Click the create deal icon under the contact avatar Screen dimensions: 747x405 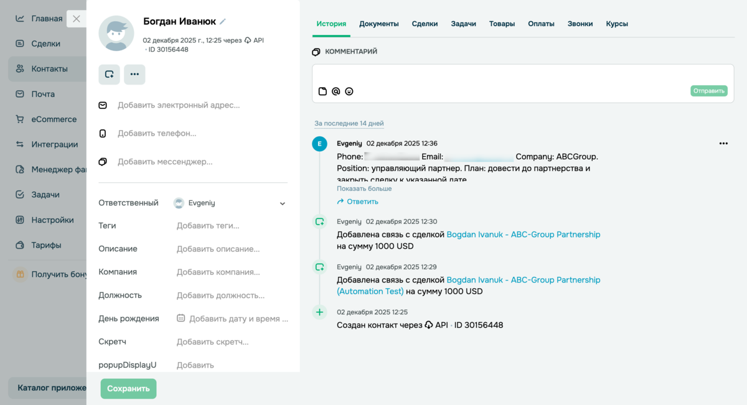tap(109, 74)
